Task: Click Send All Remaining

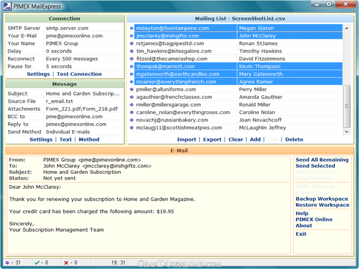Action: click(322, 159)
